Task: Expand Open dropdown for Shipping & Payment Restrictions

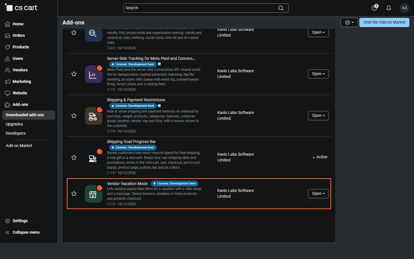Action: click(x=318, y=116)
